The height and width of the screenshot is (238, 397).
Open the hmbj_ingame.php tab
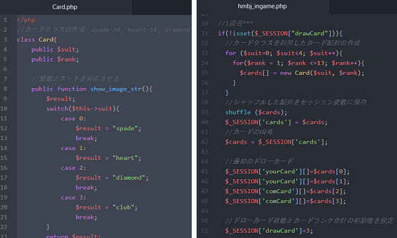[x=263, y=7]
